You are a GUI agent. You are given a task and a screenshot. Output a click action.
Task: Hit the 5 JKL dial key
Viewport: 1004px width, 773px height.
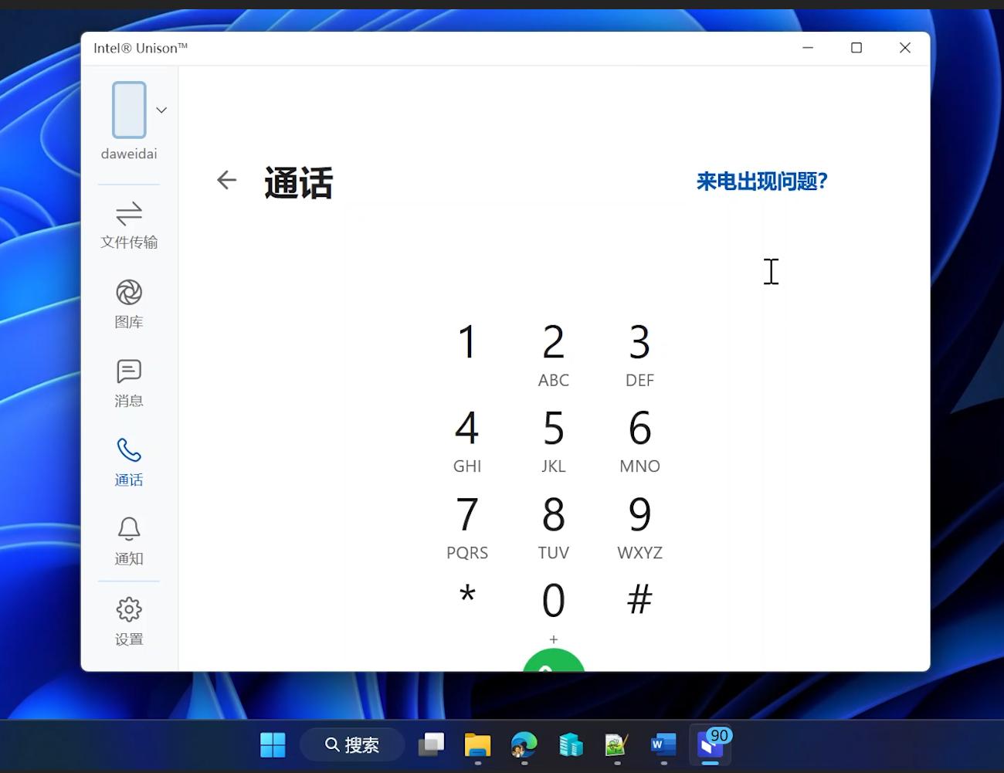[x=554, y=441]
